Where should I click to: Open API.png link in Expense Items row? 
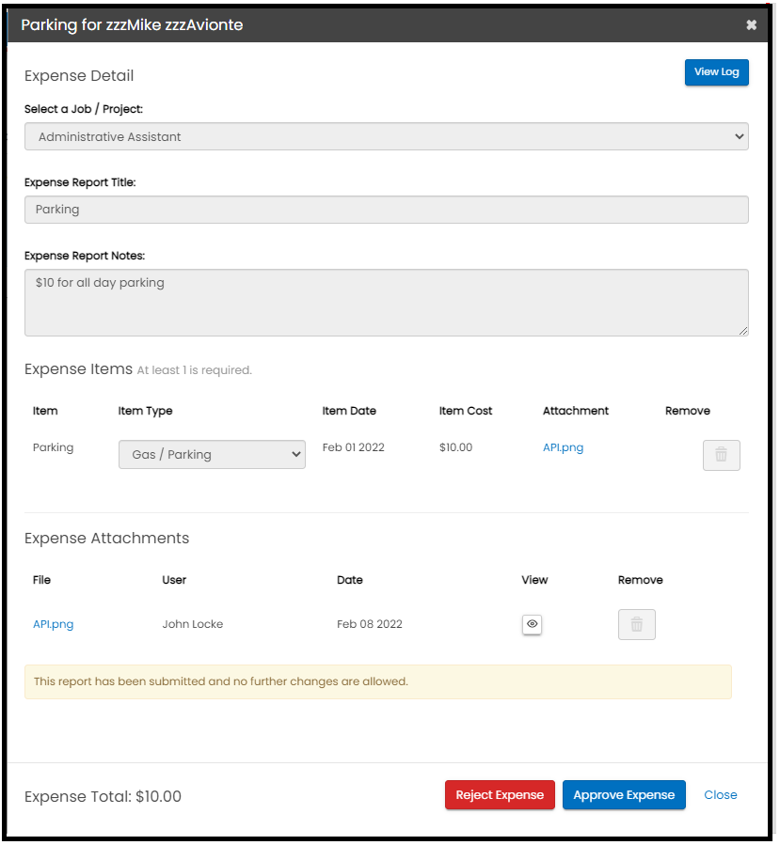click(x=563, y=447)
